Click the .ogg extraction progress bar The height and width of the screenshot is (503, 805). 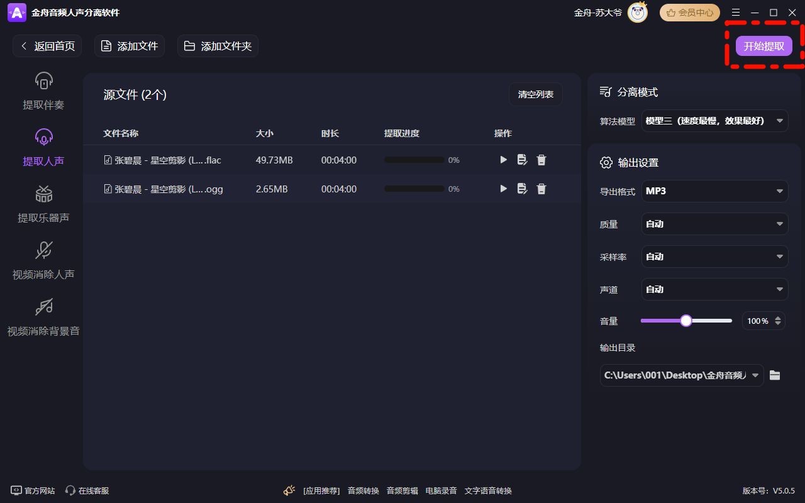(414, 189)
